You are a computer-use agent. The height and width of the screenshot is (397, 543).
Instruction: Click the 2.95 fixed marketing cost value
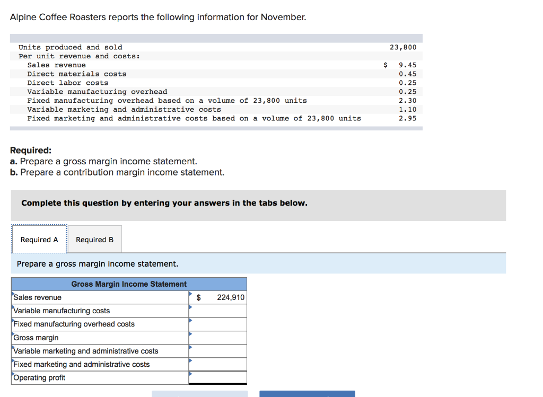pos(408,118)
